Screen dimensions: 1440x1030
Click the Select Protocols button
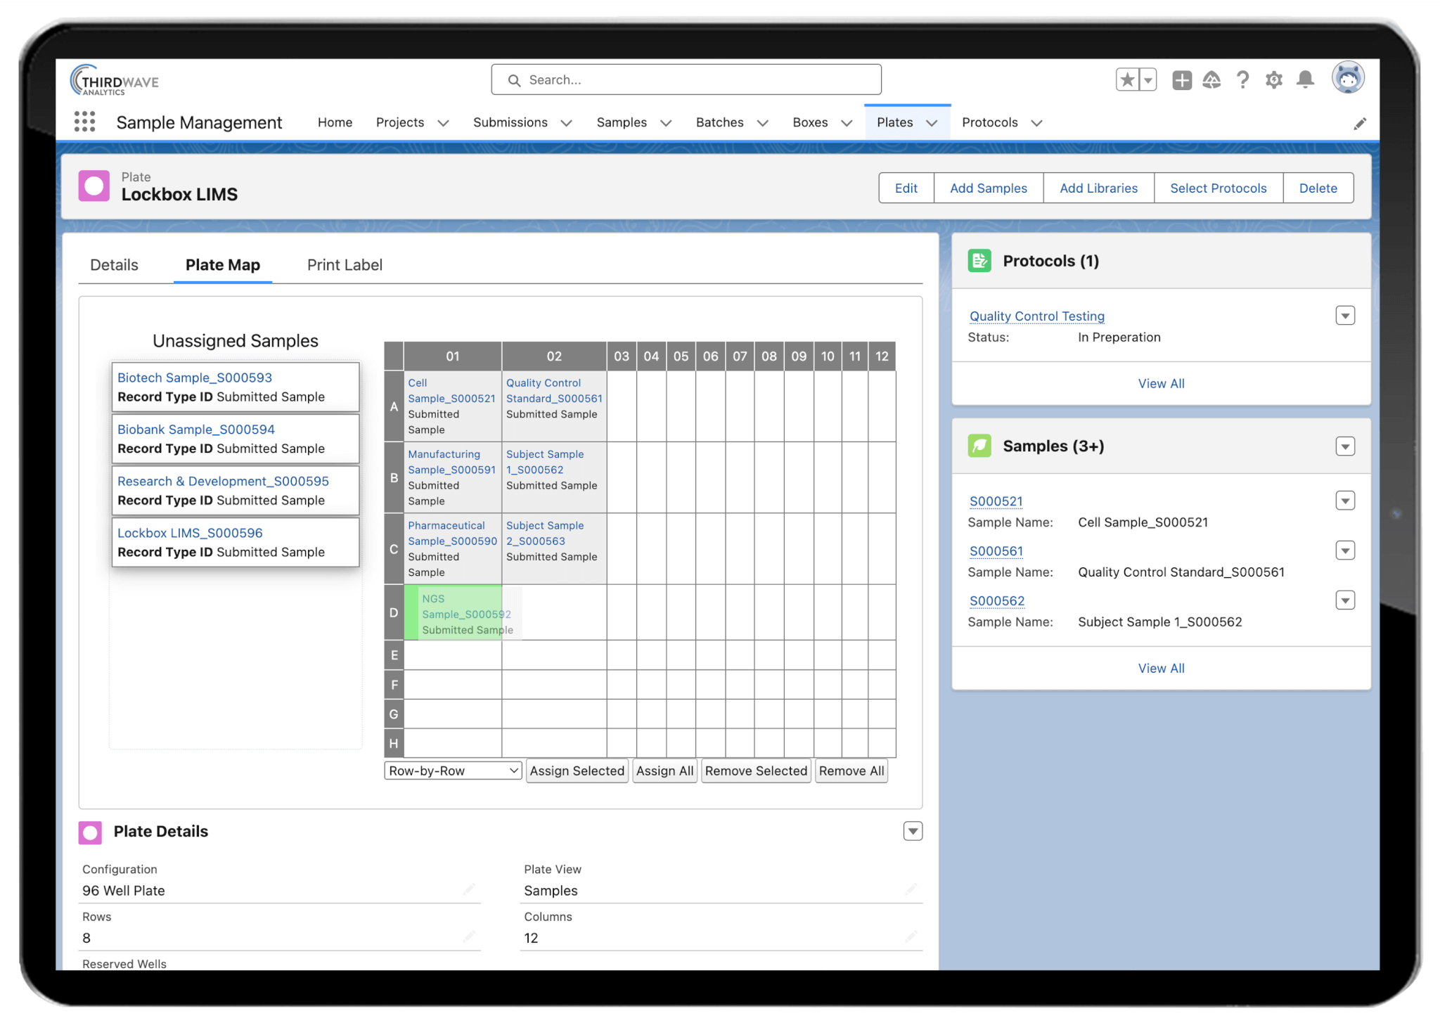1218,188
